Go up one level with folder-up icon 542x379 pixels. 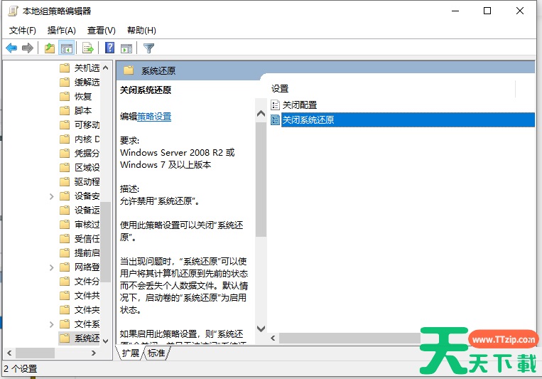50,48
